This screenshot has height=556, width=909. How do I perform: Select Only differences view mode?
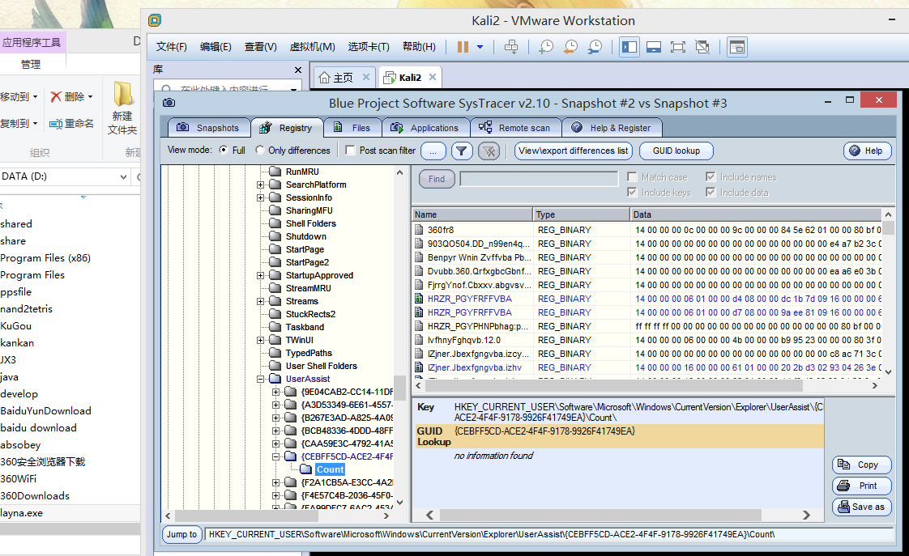pyautogui.click(x=260, y=150)
